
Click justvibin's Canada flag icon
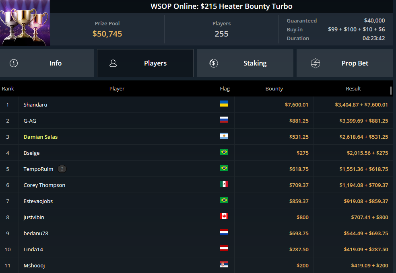click(x=224, y=216)
